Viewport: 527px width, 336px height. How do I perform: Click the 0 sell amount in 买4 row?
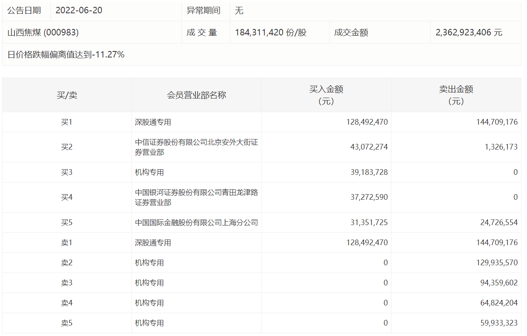(516, 197)
